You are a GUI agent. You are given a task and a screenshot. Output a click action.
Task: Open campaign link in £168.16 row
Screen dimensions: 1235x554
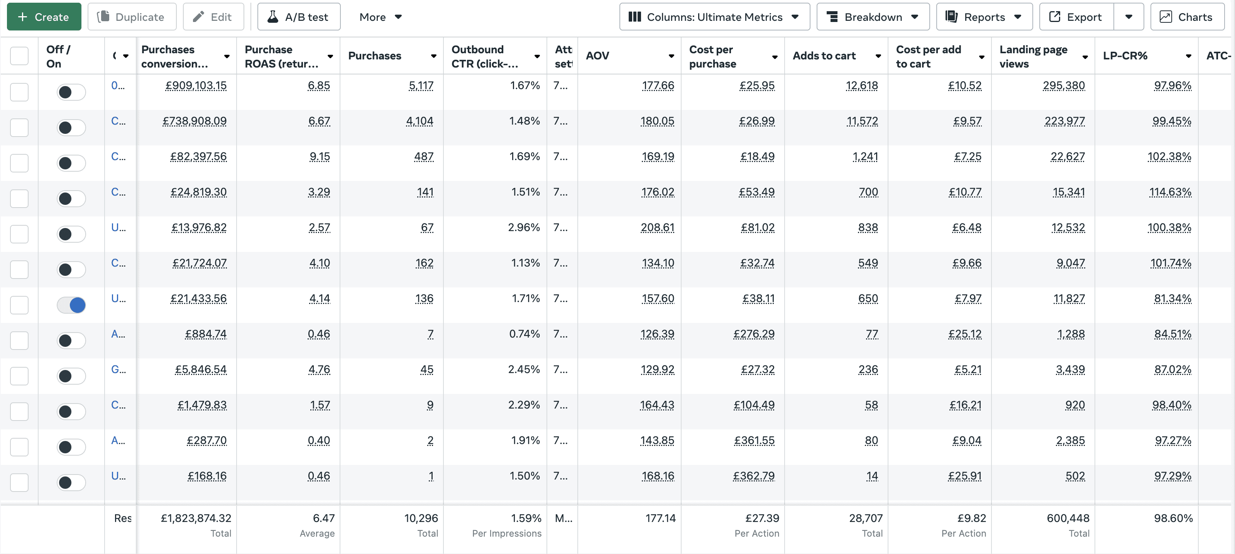[118, 476]
